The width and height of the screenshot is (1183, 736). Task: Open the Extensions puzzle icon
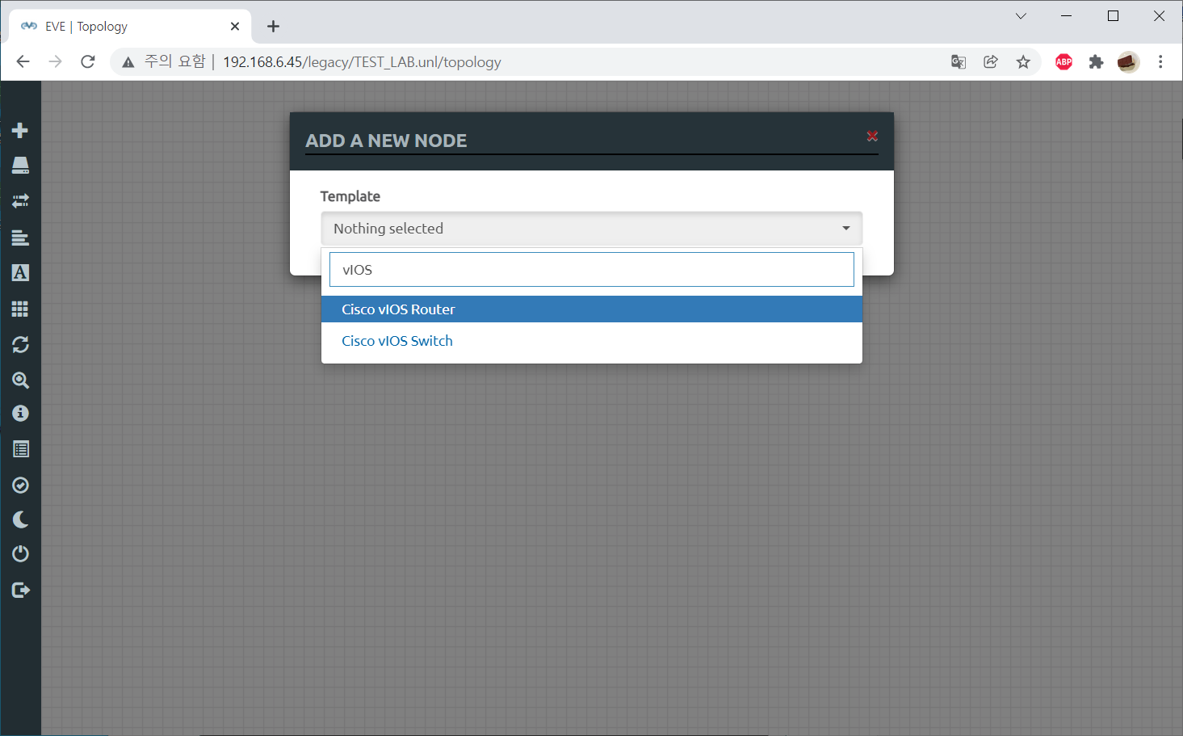pyautogui.click(x=1096, y=62)
